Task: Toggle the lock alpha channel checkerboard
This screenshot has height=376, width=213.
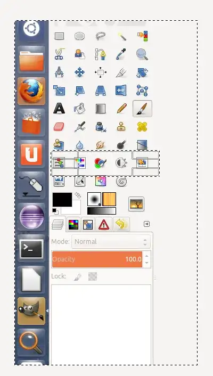Action: point(93,276)
